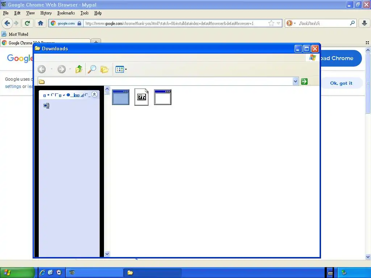
Task: Click the browser Forward button in Mypal
Action: click(x=16, y=23)
